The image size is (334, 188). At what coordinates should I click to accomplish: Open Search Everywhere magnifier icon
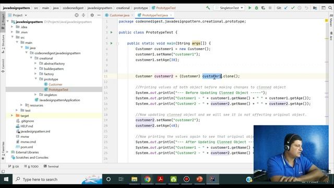pyautogui.click(x=330, y=8)
